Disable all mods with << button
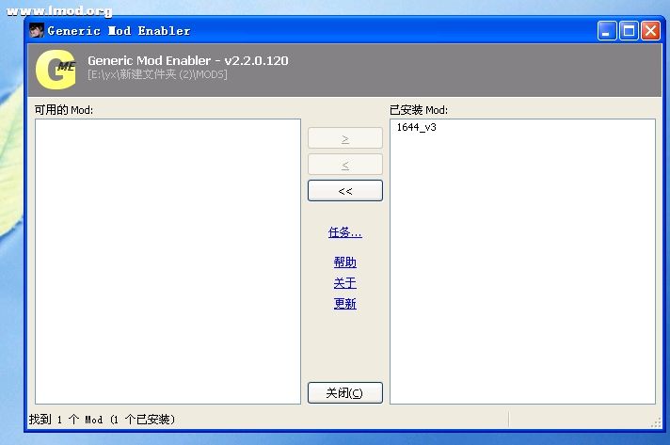The width and height of the screenshot is (670, 445). point(345,190)
